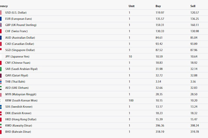Click the EUR flag icon
This screenshot has height=138, width=208.
1,19
